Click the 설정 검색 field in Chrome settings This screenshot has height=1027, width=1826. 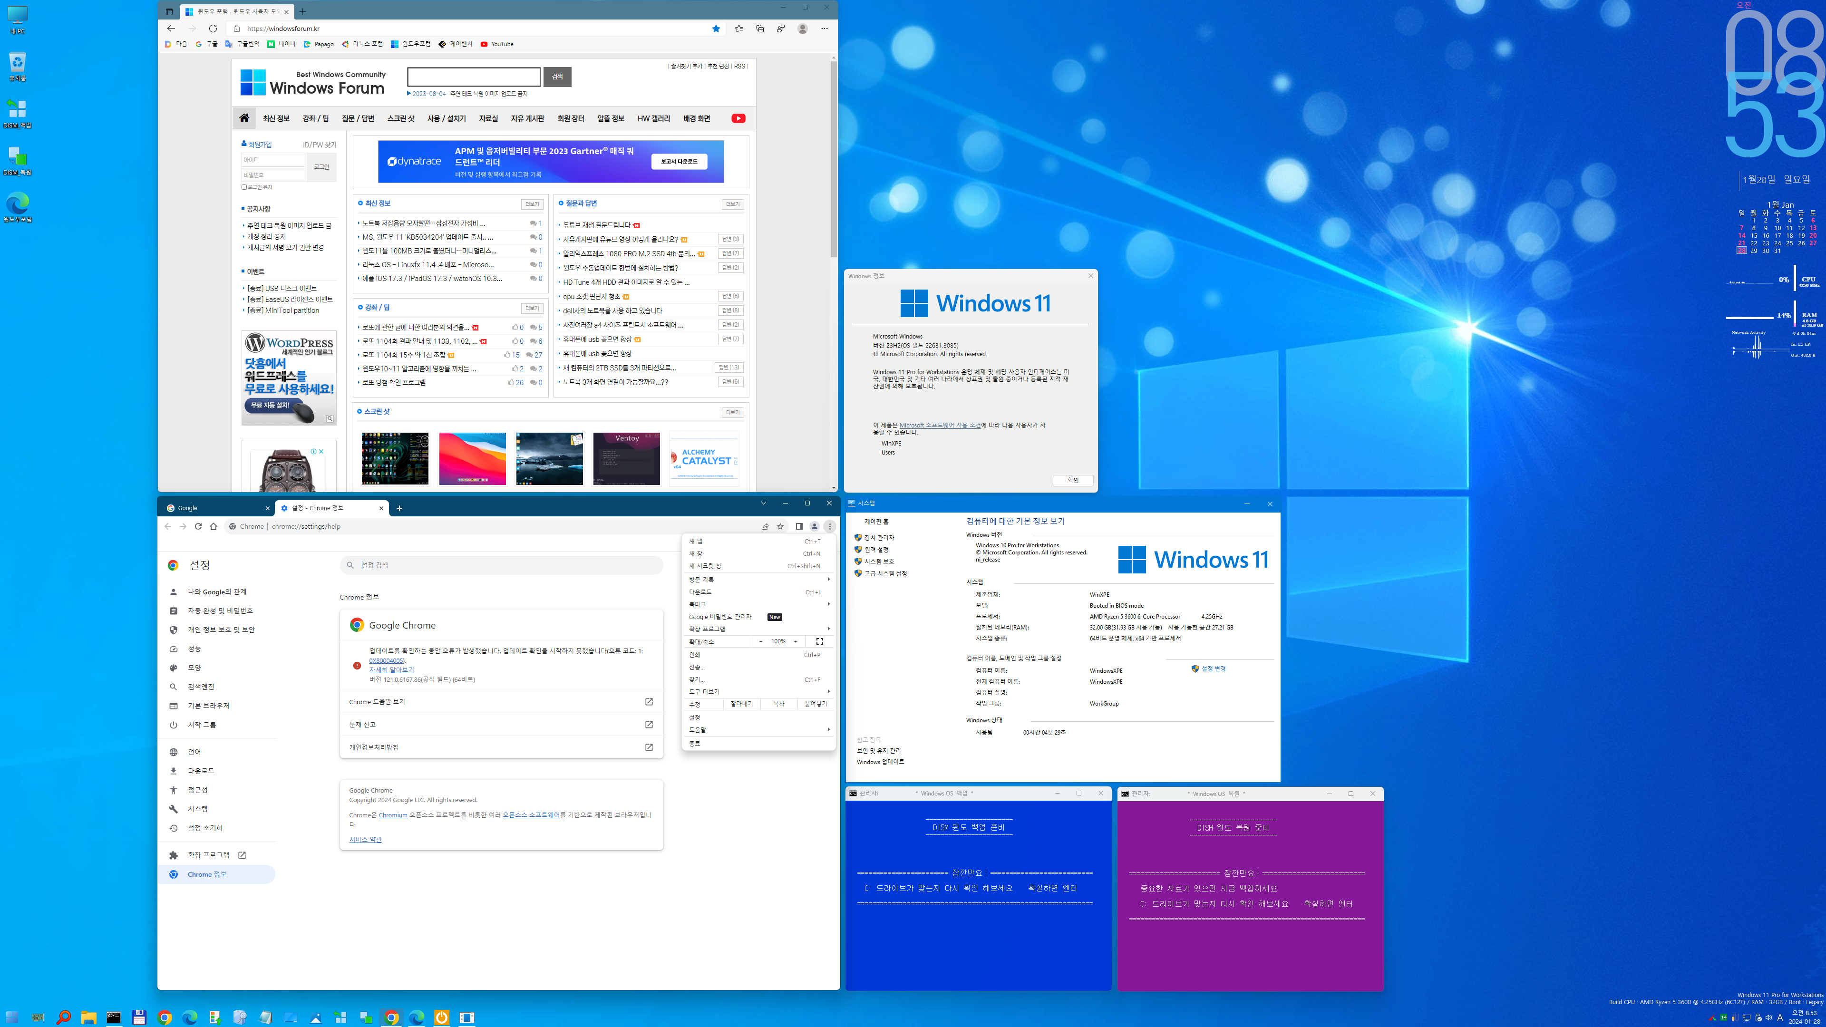[x=501, y=565]
